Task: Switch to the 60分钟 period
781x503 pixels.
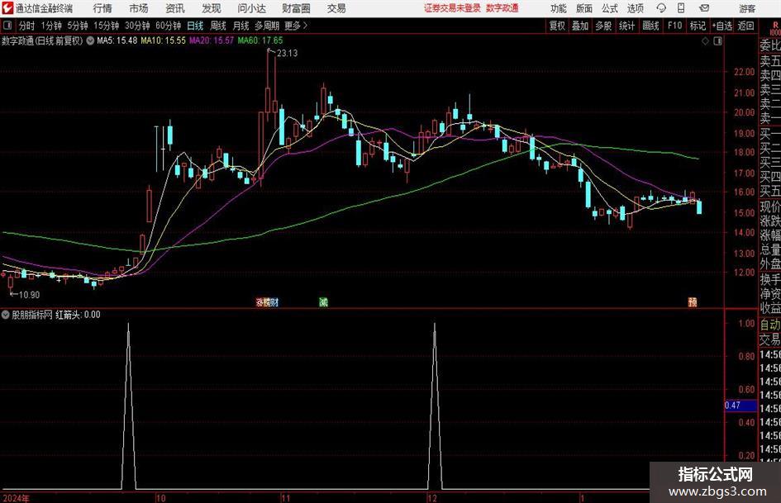Action: click(x=168, y=26)
